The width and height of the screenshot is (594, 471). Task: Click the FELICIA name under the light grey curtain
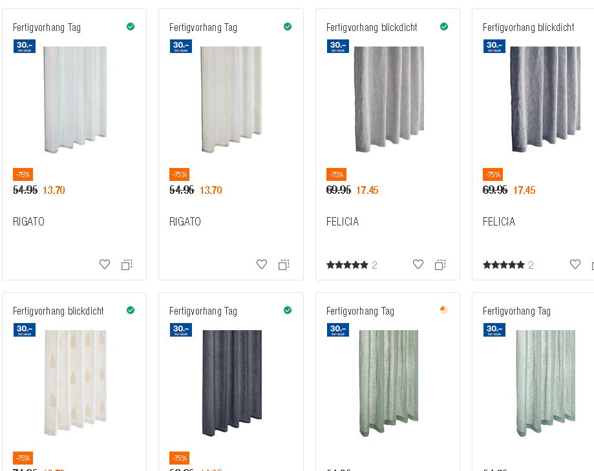pos(343,222)
